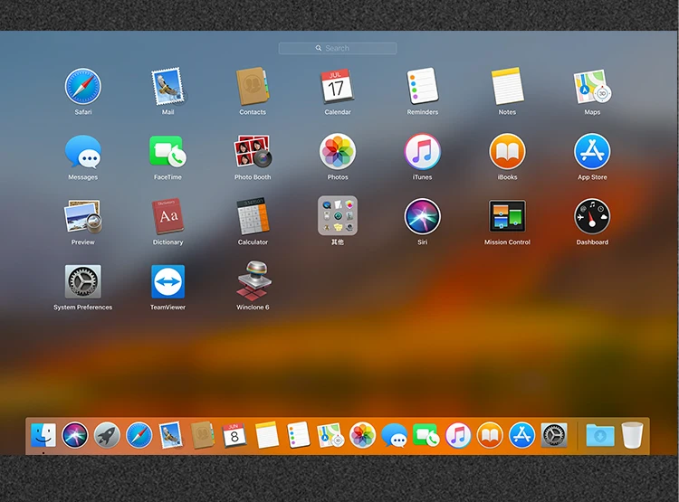Viewport: 679px width, 502px height.
Task: Click Messages bubble in the Dock
Action: tap(394, 435)
